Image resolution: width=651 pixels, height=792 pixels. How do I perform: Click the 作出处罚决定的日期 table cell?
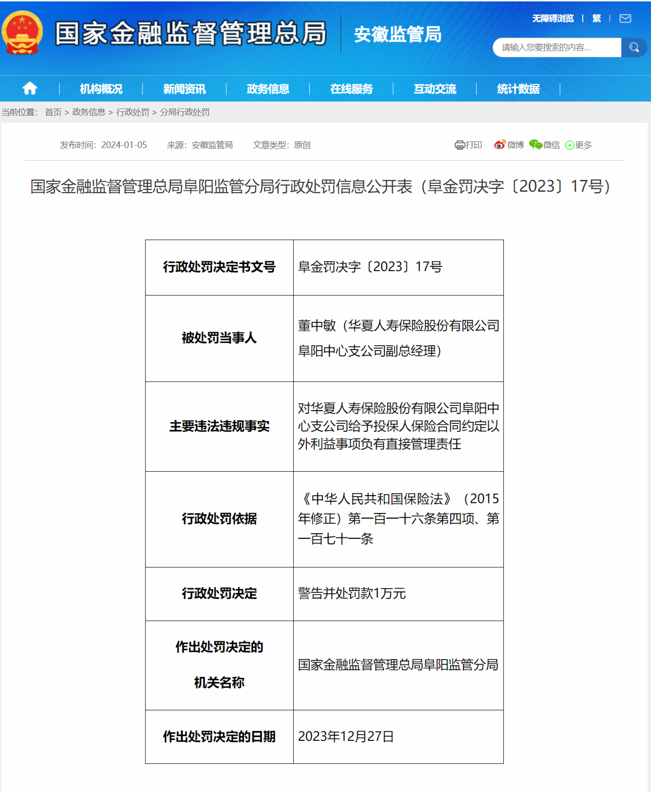220,737
